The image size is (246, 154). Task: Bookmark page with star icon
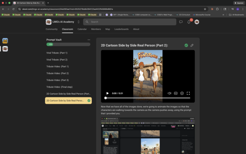[205, 9]
